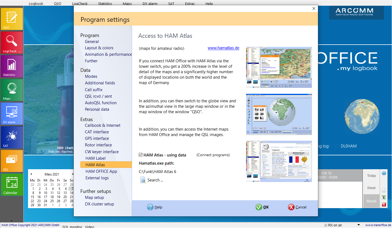Select Callbook & Internet settings

click(103, 125)
